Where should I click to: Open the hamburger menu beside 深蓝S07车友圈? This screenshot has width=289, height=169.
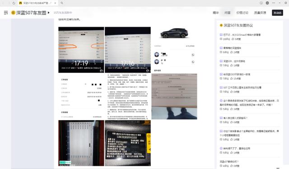[x=6, y=13]
